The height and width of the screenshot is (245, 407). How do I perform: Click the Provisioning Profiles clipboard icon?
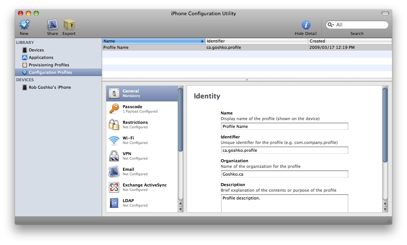pyautogui.click(x=25, y=65)
